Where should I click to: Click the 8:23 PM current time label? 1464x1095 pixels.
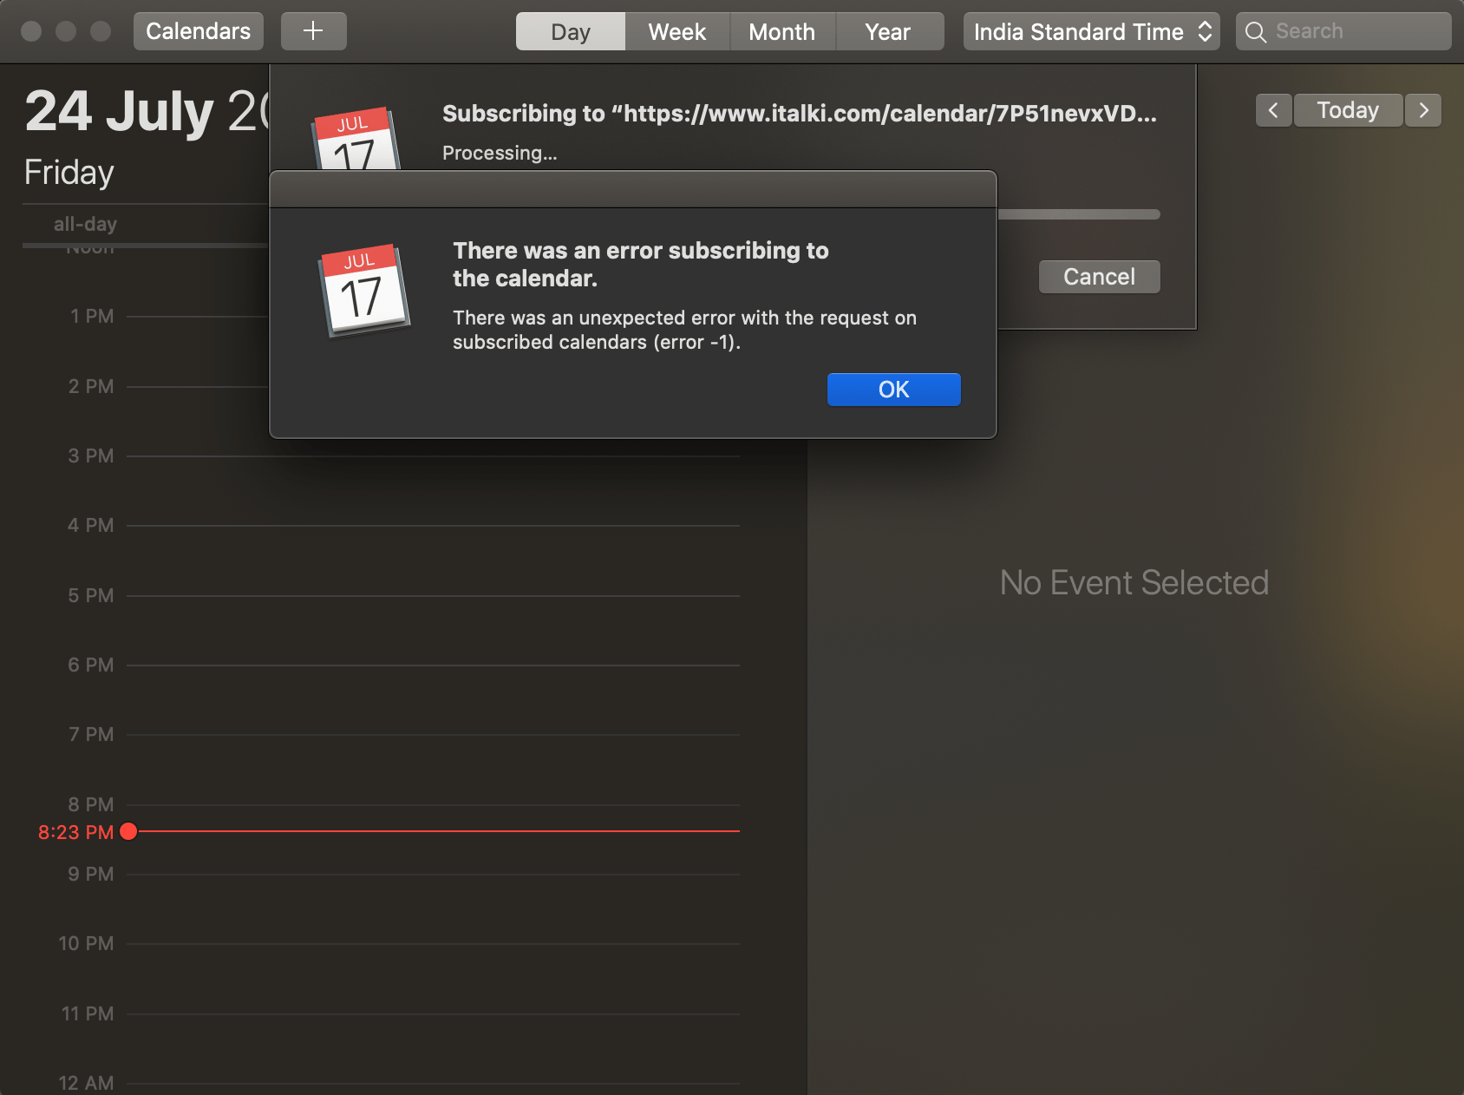(x=75, y=832)
